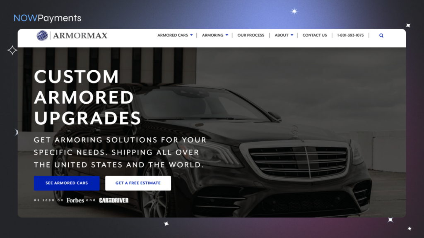The image size is (424, 238).
Task: Expand the Armoring dropdown arrow
Action: 227,35
